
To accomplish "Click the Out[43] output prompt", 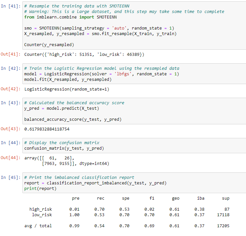I will 10,129.
